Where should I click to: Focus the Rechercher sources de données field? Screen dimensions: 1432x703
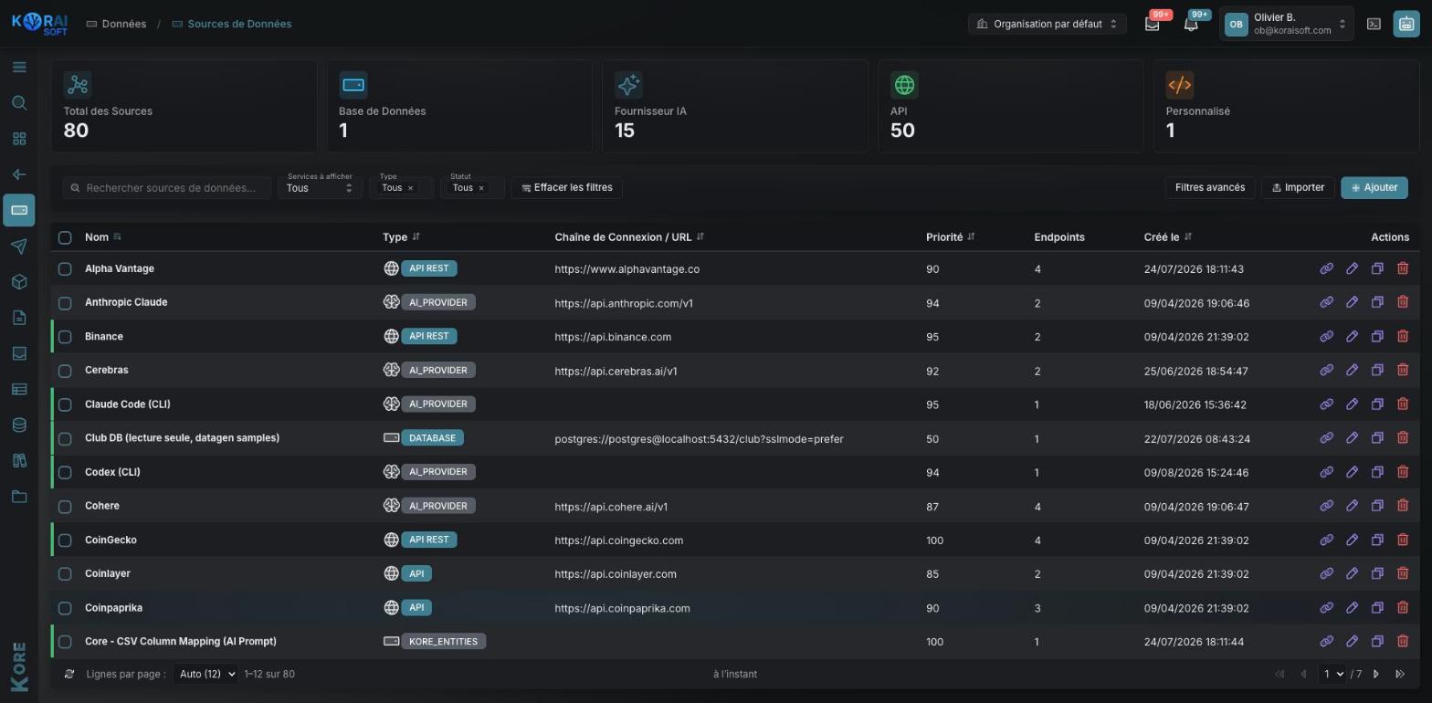pyautogui.click(x=167, y=187)
